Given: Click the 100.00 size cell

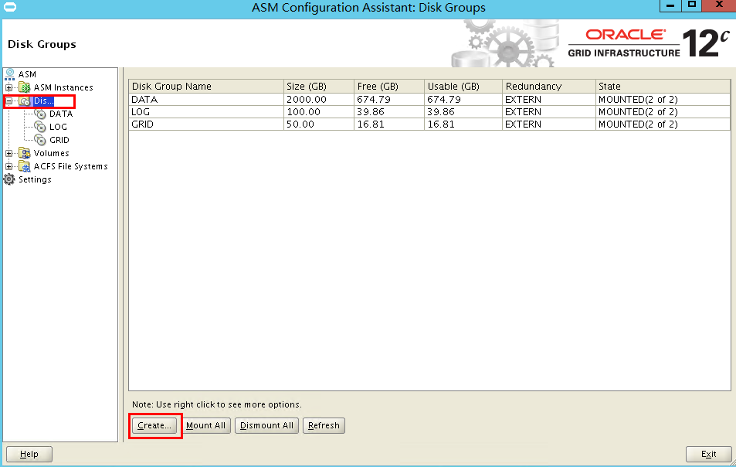Looking at the screenshot, I should point(319,112).
